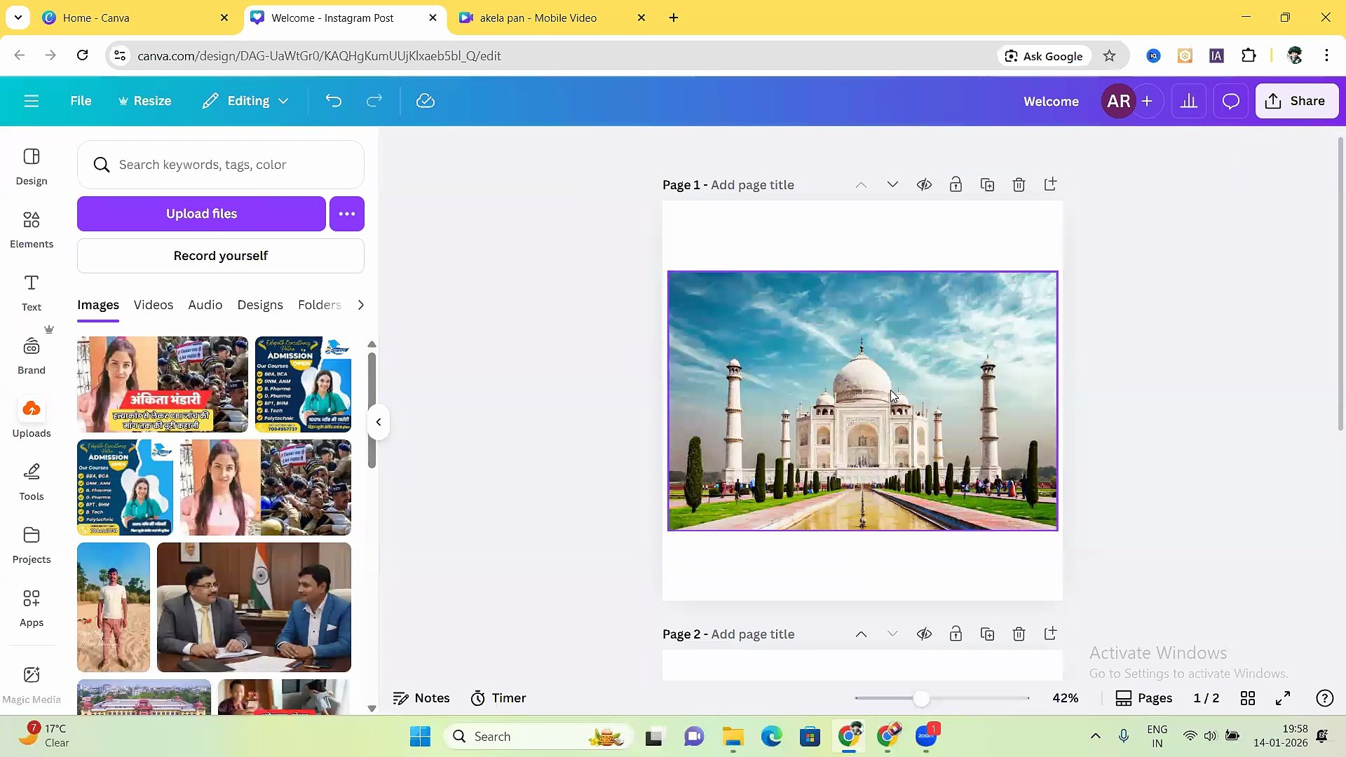
Task: Select the Taj Mahal image on canvas
Action: pos(862,400)
